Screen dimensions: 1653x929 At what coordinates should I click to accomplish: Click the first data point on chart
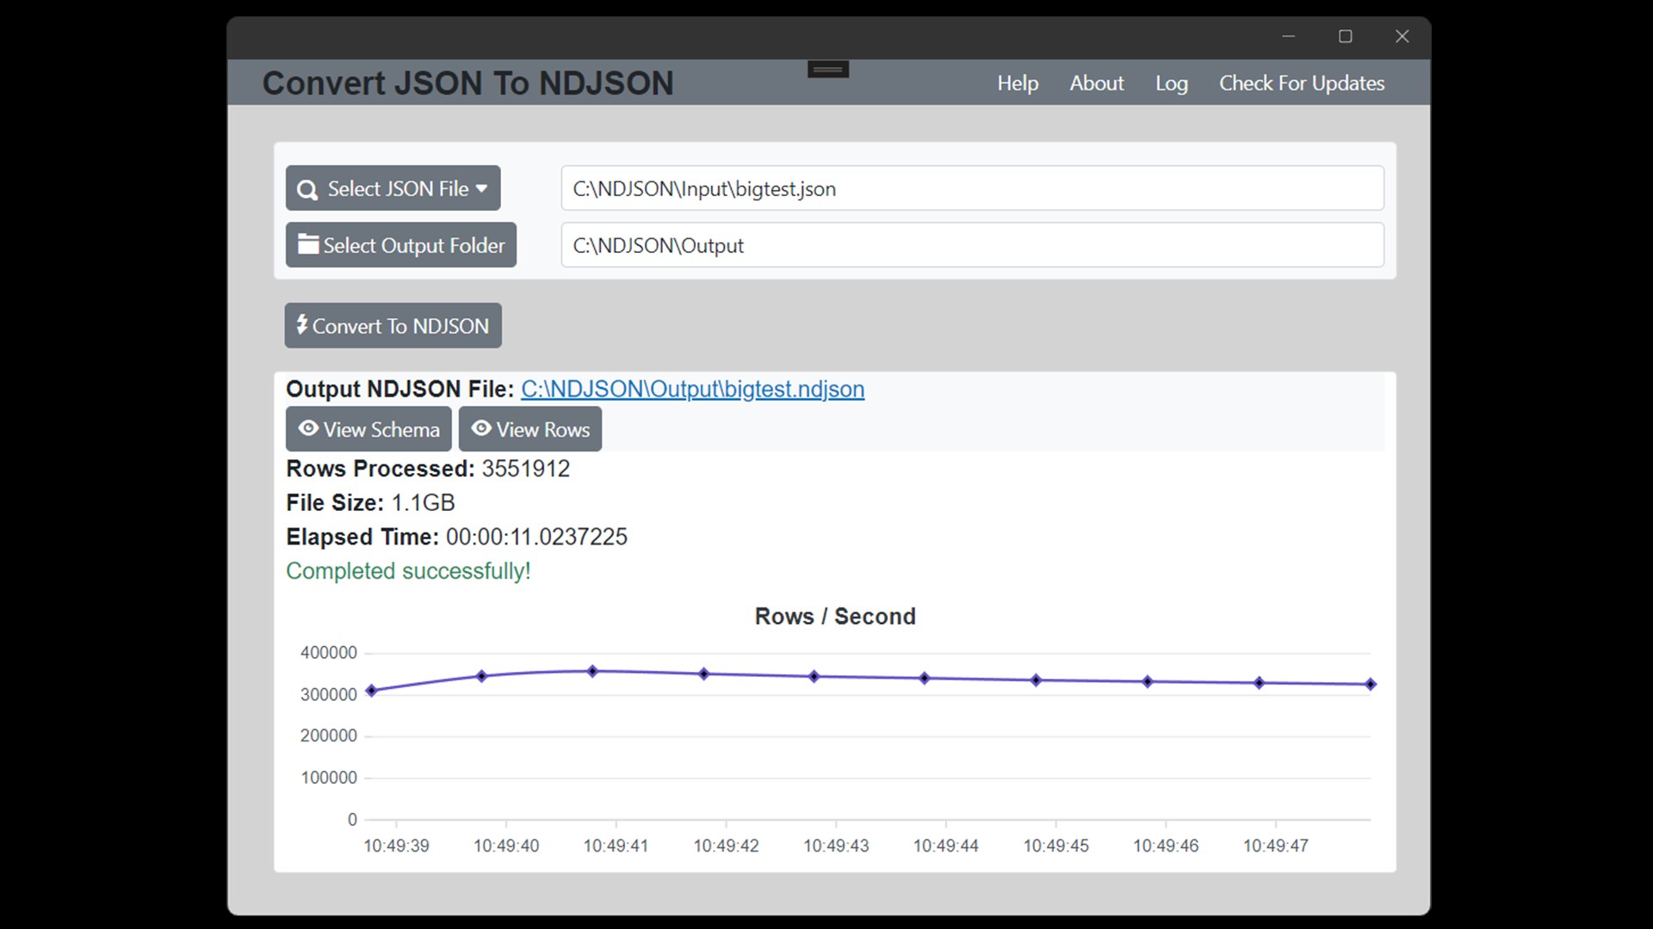pyautogui.click(x=372, y=691)
